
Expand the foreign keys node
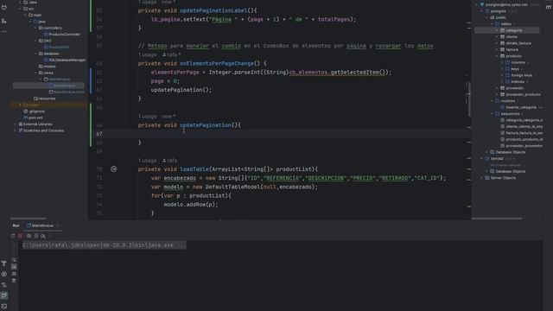point(502,75)
